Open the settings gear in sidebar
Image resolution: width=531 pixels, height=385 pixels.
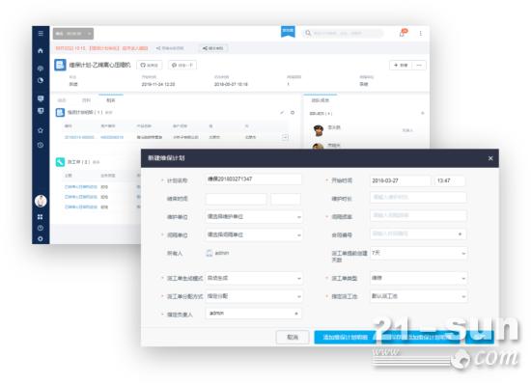point(41,239)
